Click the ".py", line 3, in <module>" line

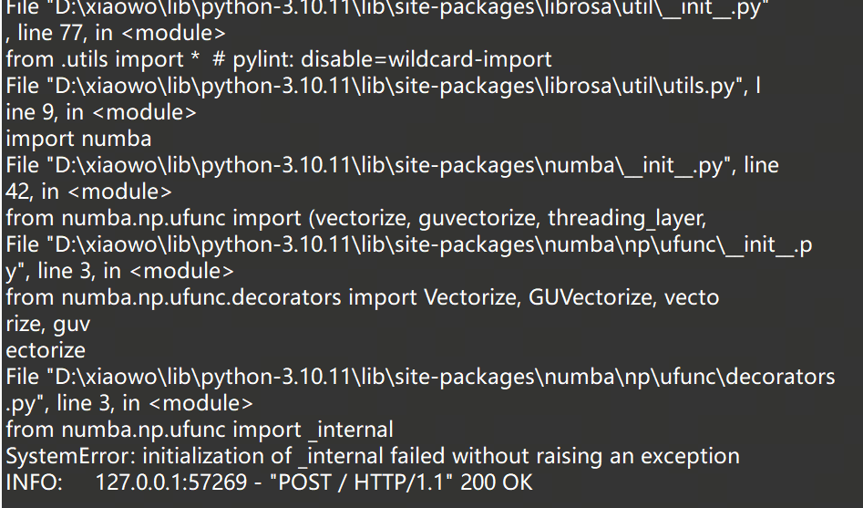[x=129, y=403]
